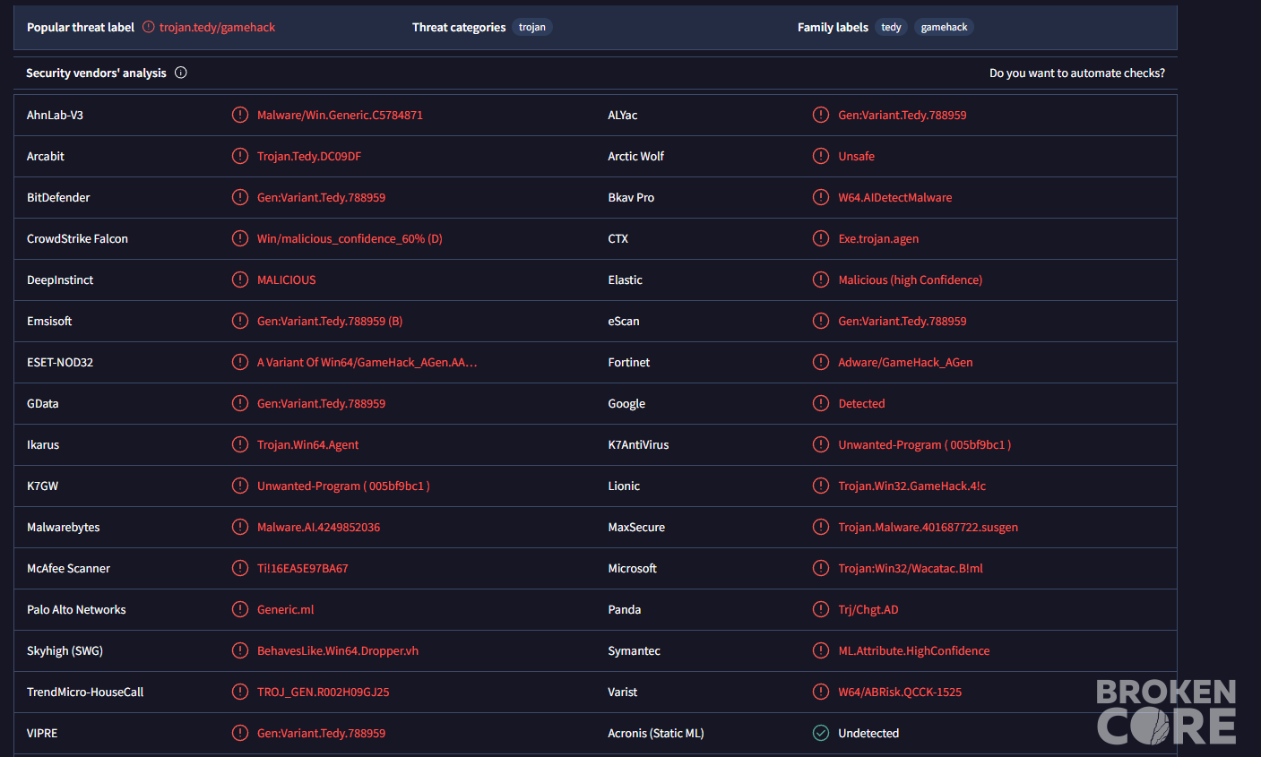This screenshot has width=1261, height=757.
Task: Click the warning icon beside Gen:Variant.Tedy.788959 for ALYac
Action: pos(821,115)
